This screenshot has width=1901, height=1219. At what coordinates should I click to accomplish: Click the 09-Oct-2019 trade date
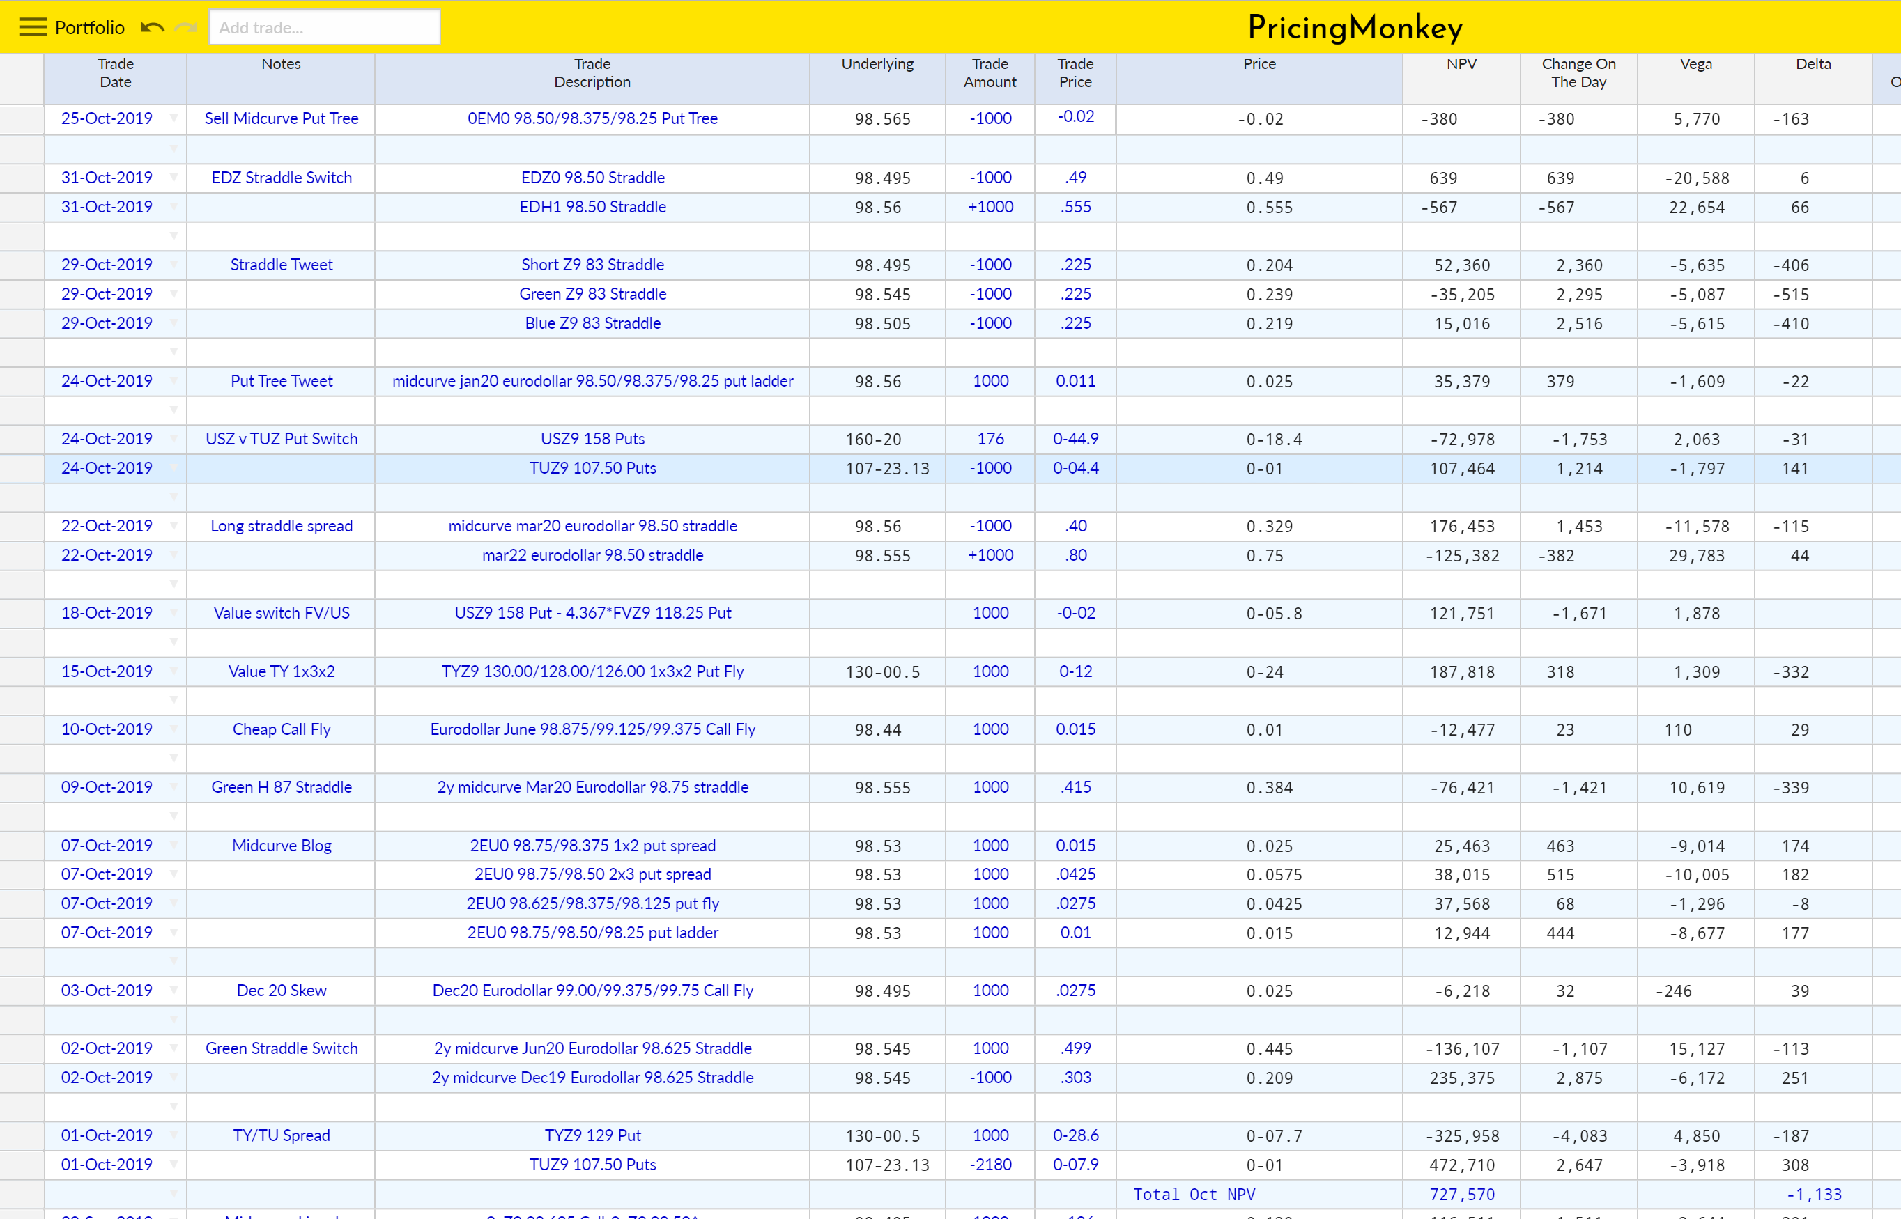[x=107, y=788]
